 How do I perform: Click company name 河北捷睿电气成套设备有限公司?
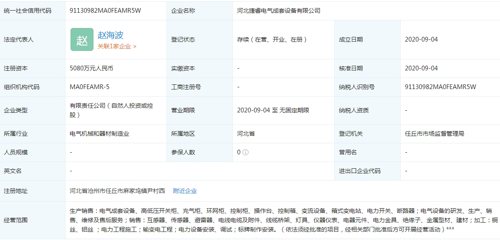coord(278,11)
